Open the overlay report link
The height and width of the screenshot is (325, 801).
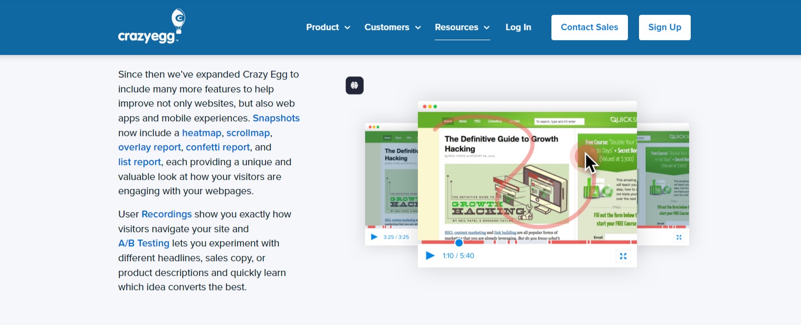point(149,147)
